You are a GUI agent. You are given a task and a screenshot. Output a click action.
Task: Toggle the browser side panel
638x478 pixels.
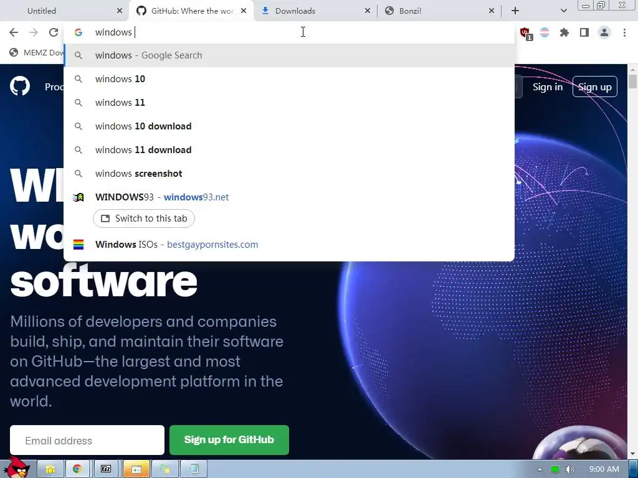(584, 32)
